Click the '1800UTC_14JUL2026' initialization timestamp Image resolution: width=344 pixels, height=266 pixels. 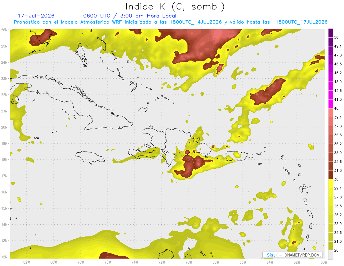(196, 22)
